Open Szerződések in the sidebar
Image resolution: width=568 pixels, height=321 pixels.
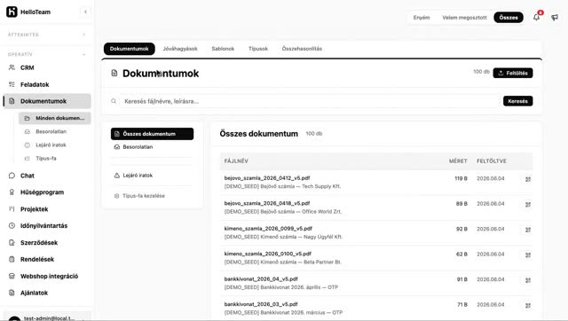click(47, 242)
